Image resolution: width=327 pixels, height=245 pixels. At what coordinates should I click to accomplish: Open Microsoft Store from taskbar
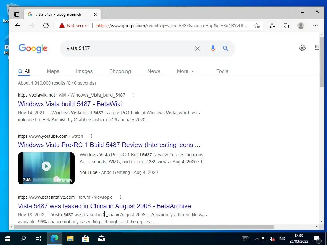pyautogui.click(x=86, y=239)
